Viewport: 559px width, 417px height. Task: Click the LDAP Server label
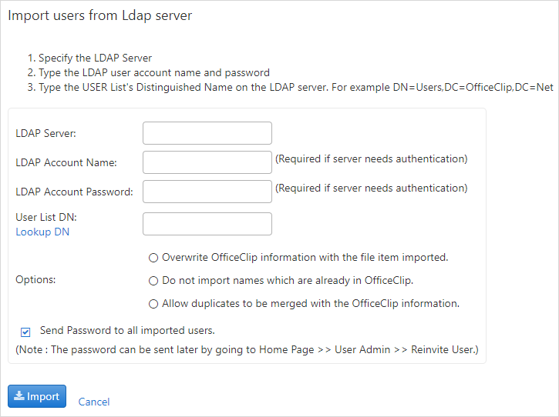point(45,133)
